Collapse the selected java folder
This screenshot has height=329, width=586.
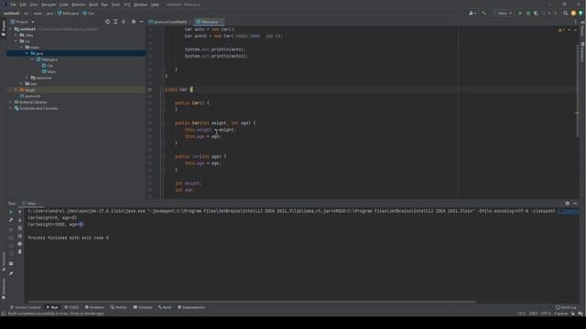click(x=27, y=53)
